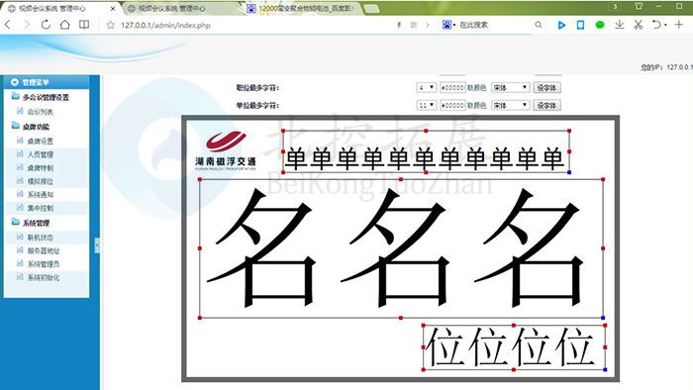Click the search magnifier icon
The height and width of the screenshot is (390, 693).
[538, 25]
